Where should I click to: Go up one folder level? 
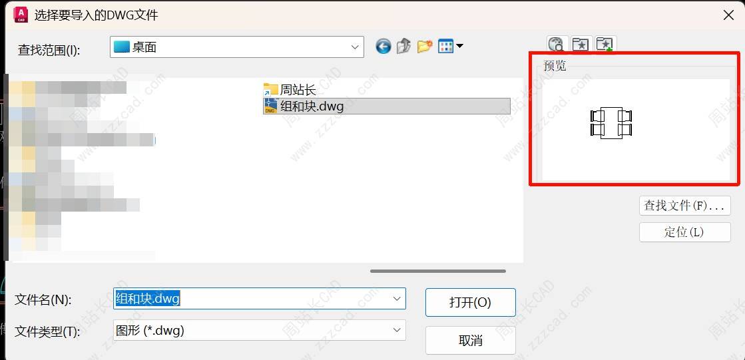(x=403, y=46)
